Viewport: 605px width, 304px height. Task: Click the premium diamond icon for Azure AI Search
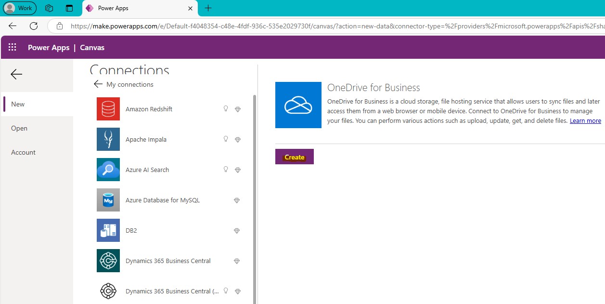click(237, 170)
